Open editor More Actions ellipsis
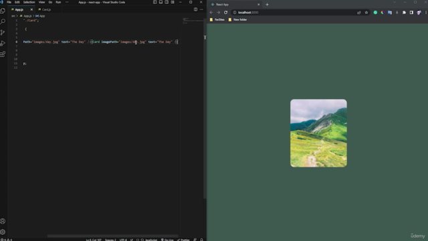 point(201,9)
